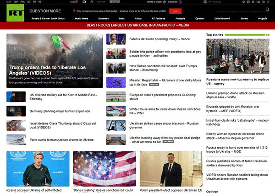Go to the Shows section

[x=244, y=19]
